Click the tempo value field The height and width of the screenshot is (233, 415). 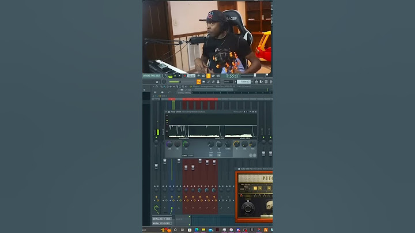pyautogui.click(x=191, y=76)
